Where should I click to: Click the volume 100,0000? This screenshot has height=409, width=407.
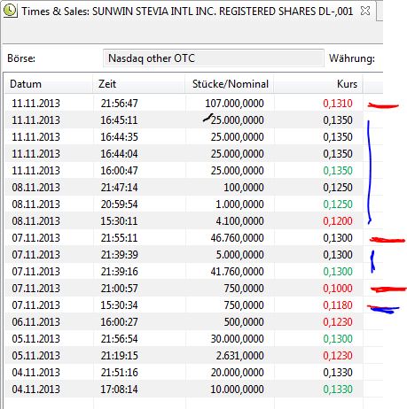[x=244, y=188]
